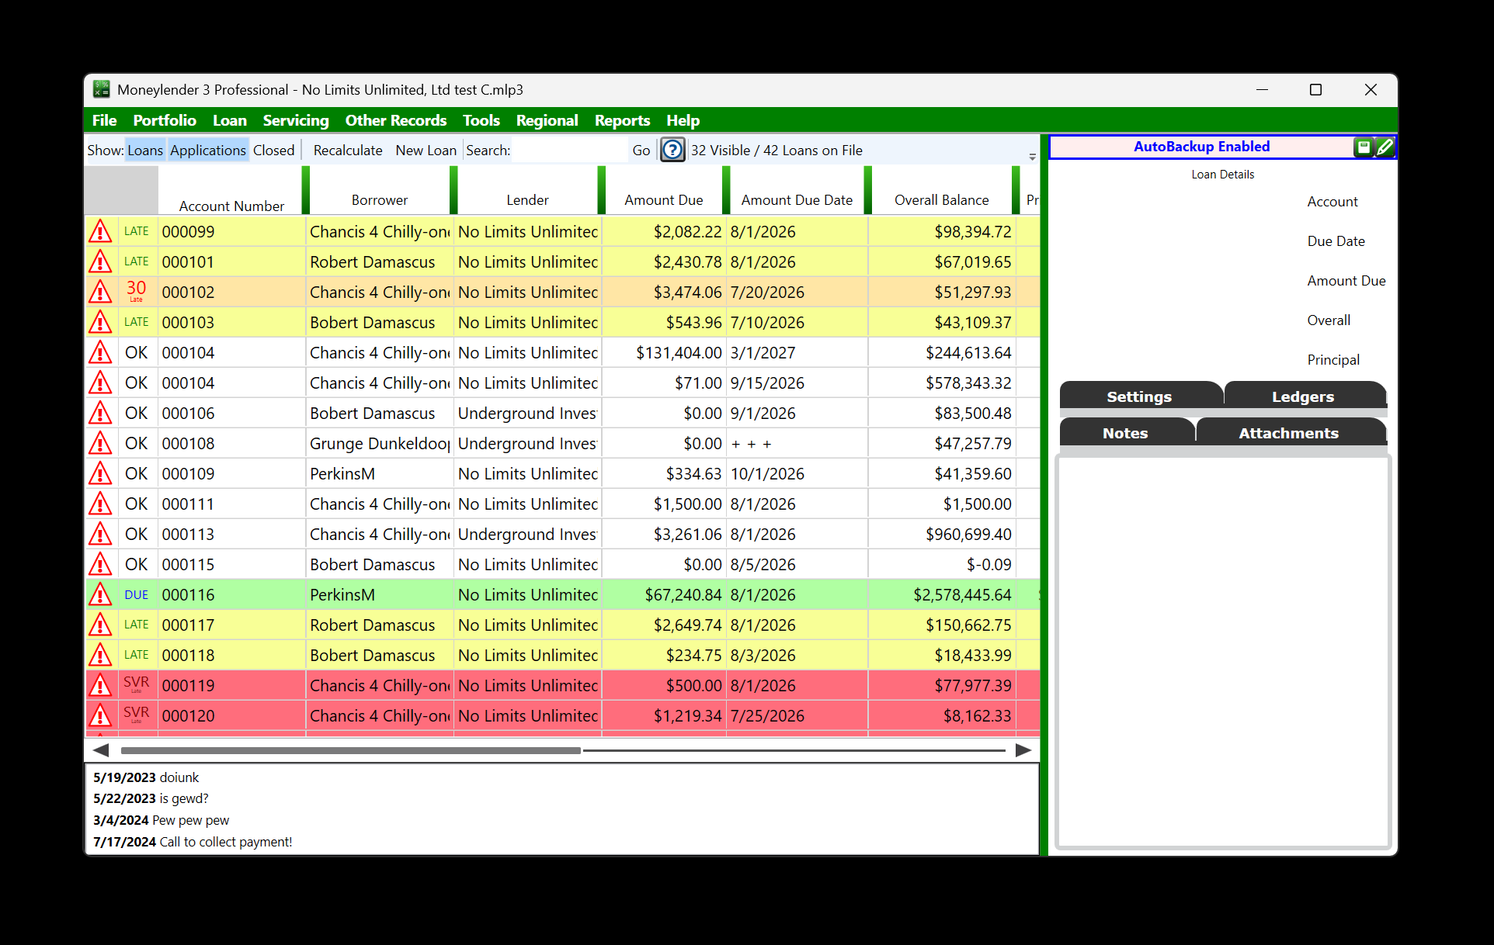Click the 7/17/2024 Call to collect payment note
The image size is (1494, 945).
click(x=193, y=842)
